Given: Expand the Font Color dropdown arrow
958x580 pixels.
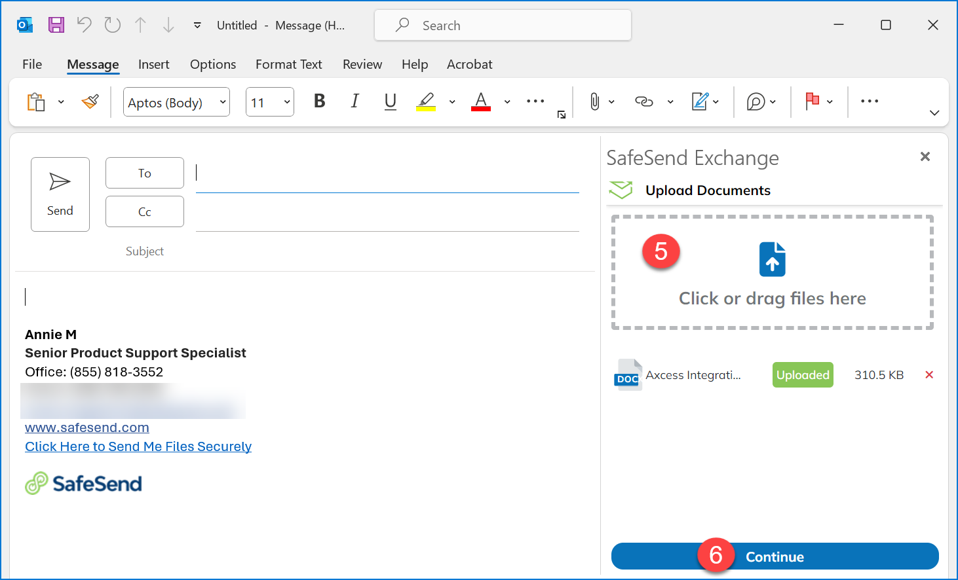Looking at the screenshot, I should pyautogui.click(x=507, y=101).
